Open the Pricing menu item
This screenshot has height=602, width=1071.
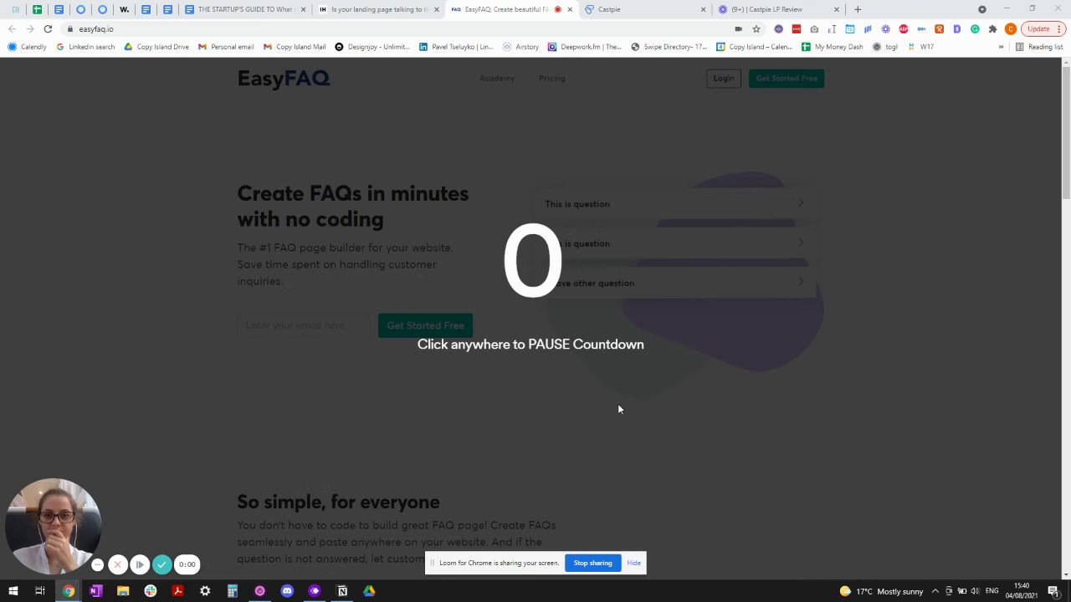coord(552,78)
